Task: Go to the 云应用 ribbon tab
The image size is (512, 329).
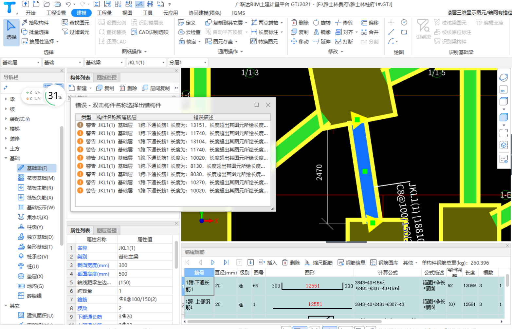Action: coord(171,13)
